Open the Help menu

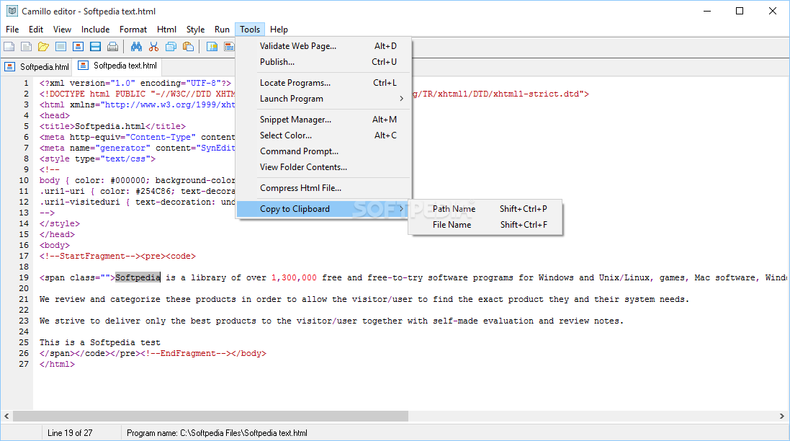tap(279, 30)
